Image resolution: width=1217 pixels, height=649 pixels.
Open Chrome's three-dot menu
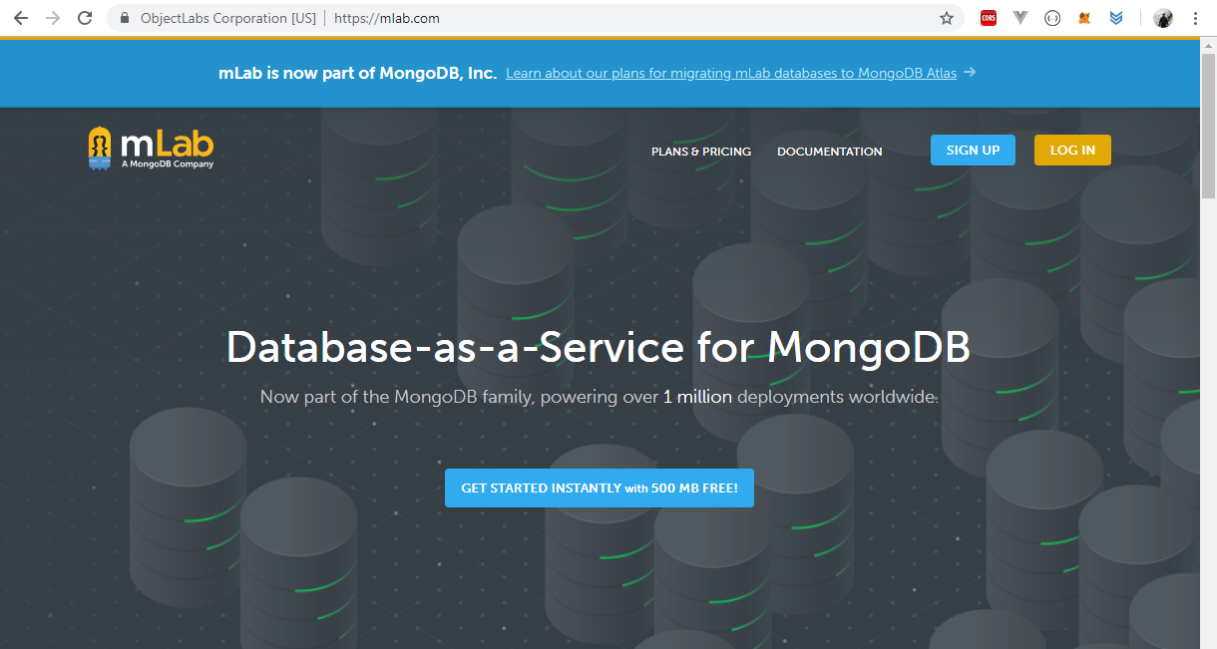pyautogui.click(x=1195, y=18)
